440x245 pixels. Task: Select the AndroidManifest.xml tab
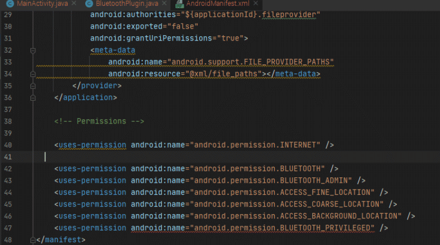[218, 4]
